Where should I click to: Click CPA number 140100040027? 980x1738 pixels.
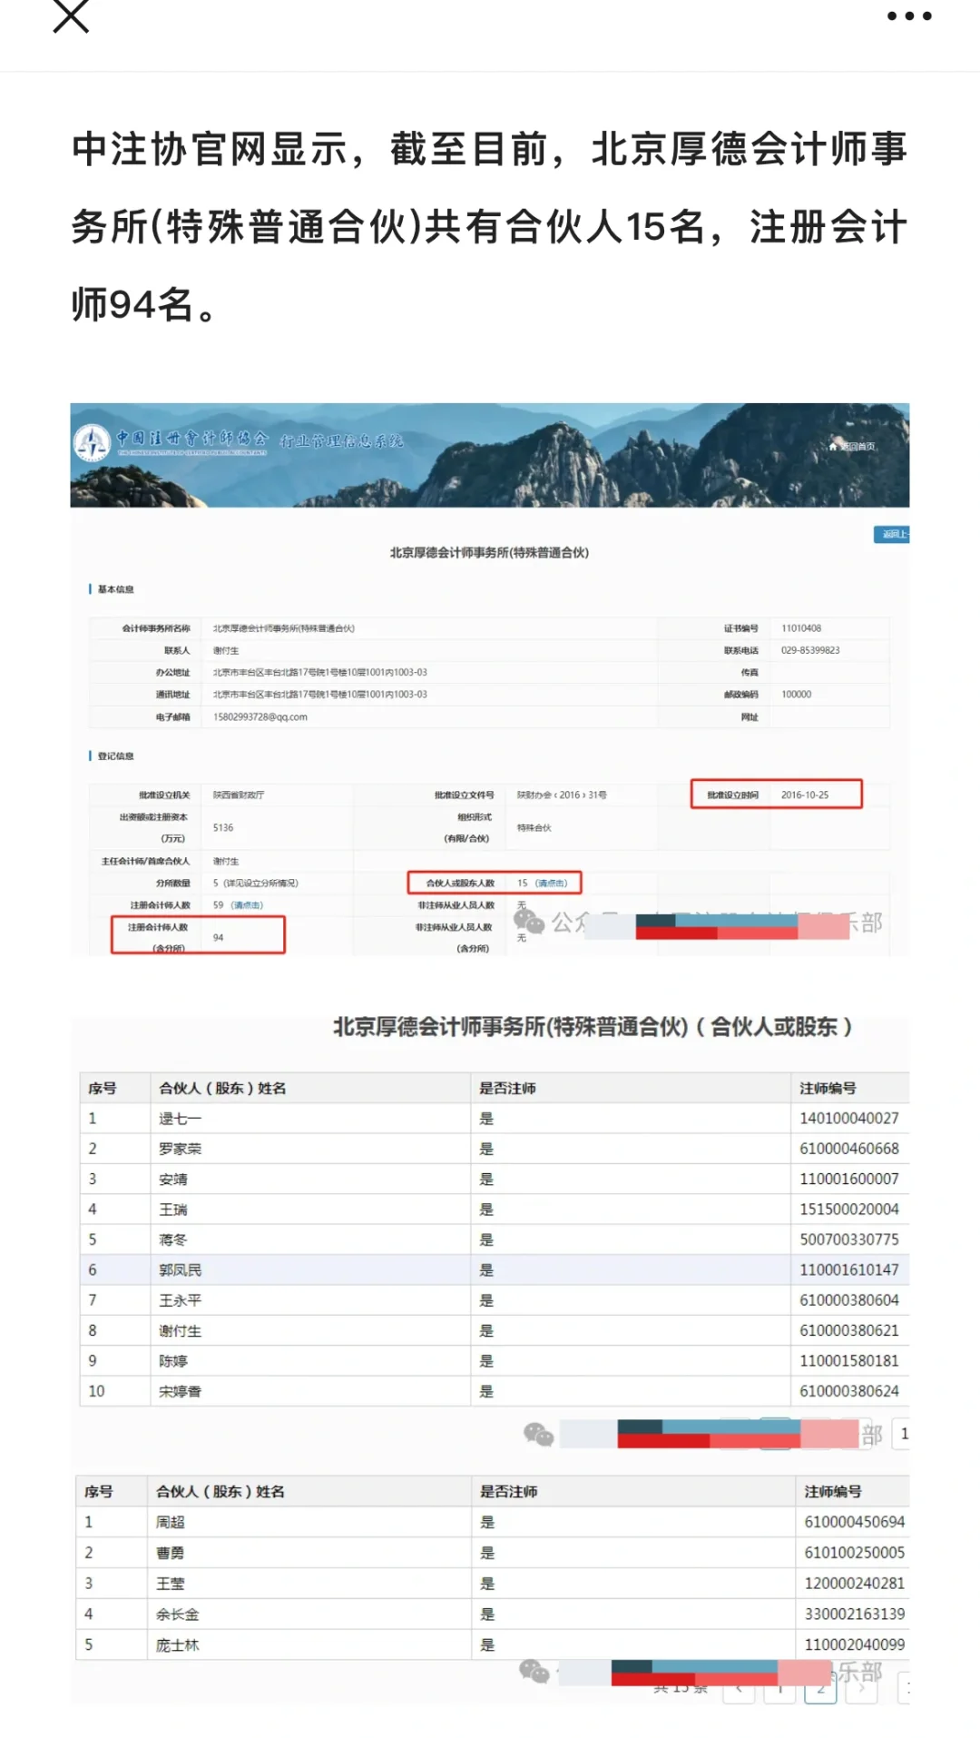pyautogui.click(x=848, y=1118)
